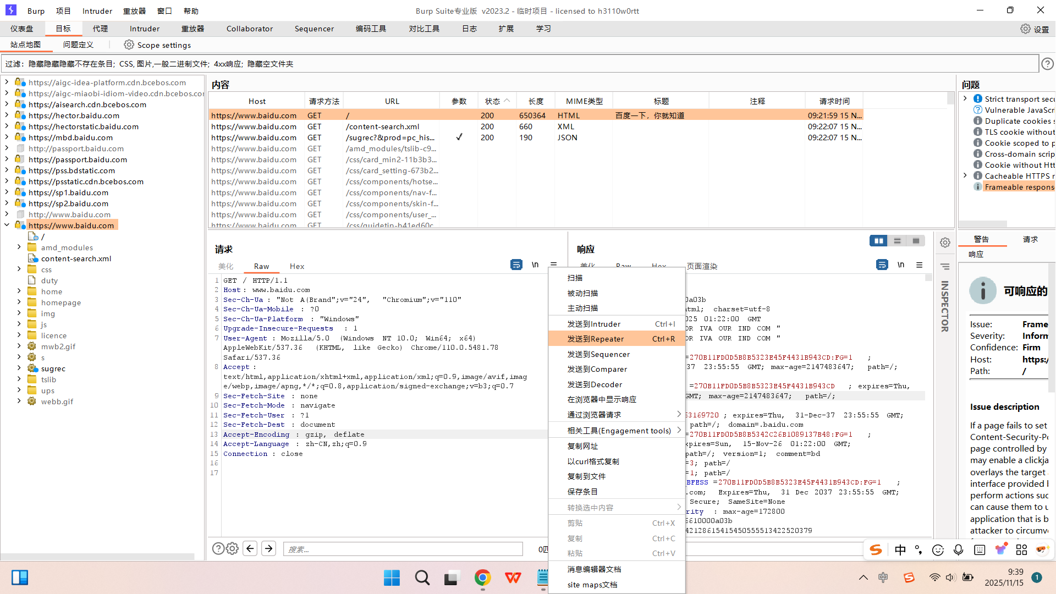This screenshot has height=594, width=1056.
Task: Toggle request line wrap button
Action: 516,265
